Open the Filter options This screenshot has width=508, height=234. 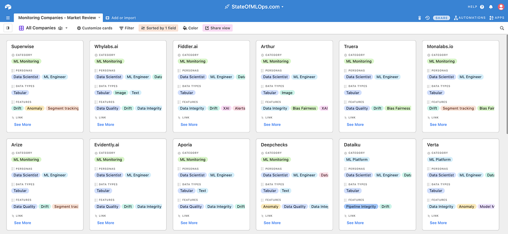pos(127,28)
